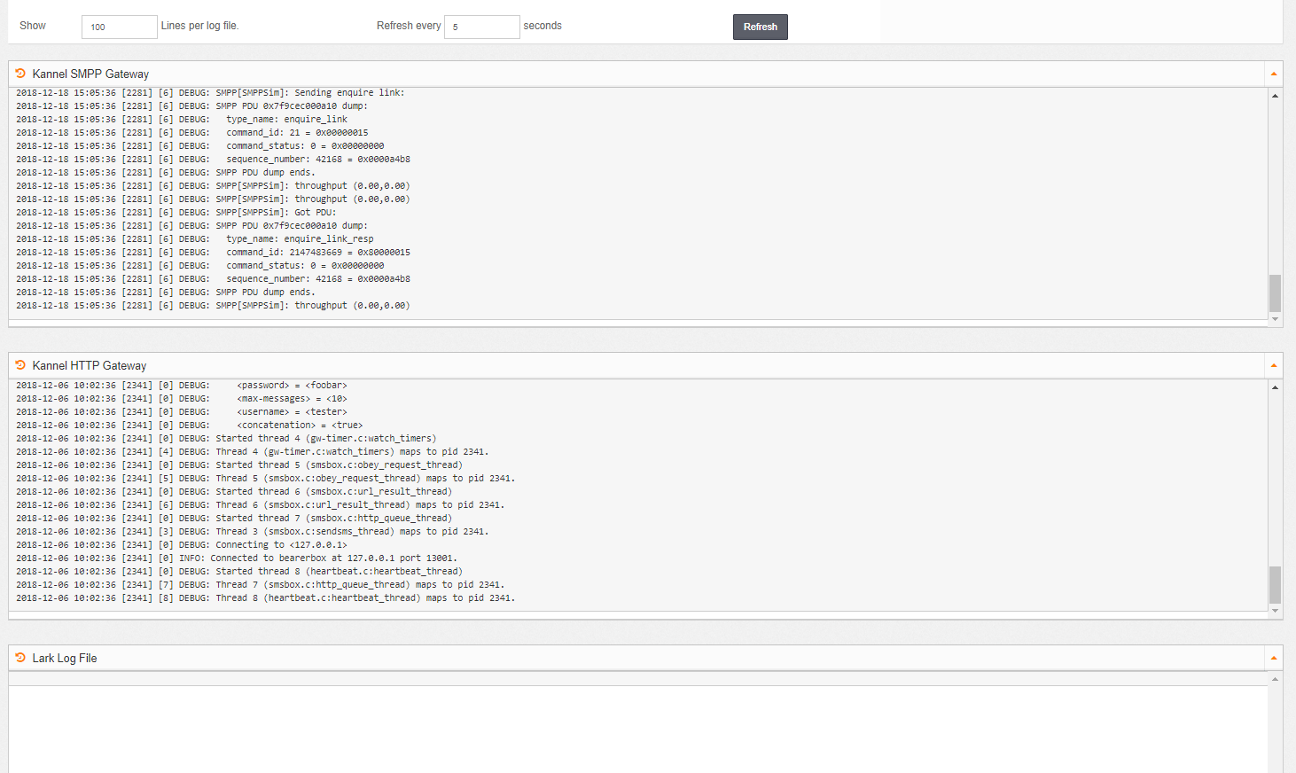Click the SMPP Gateway log scrollbar thumb
Image resolution: width=1296 pixels, height=773 pixels.
click(1275, 293)
